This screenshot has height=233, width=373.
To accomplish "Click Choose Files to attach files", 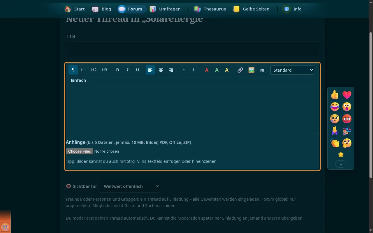I will [x=80, y=151].
